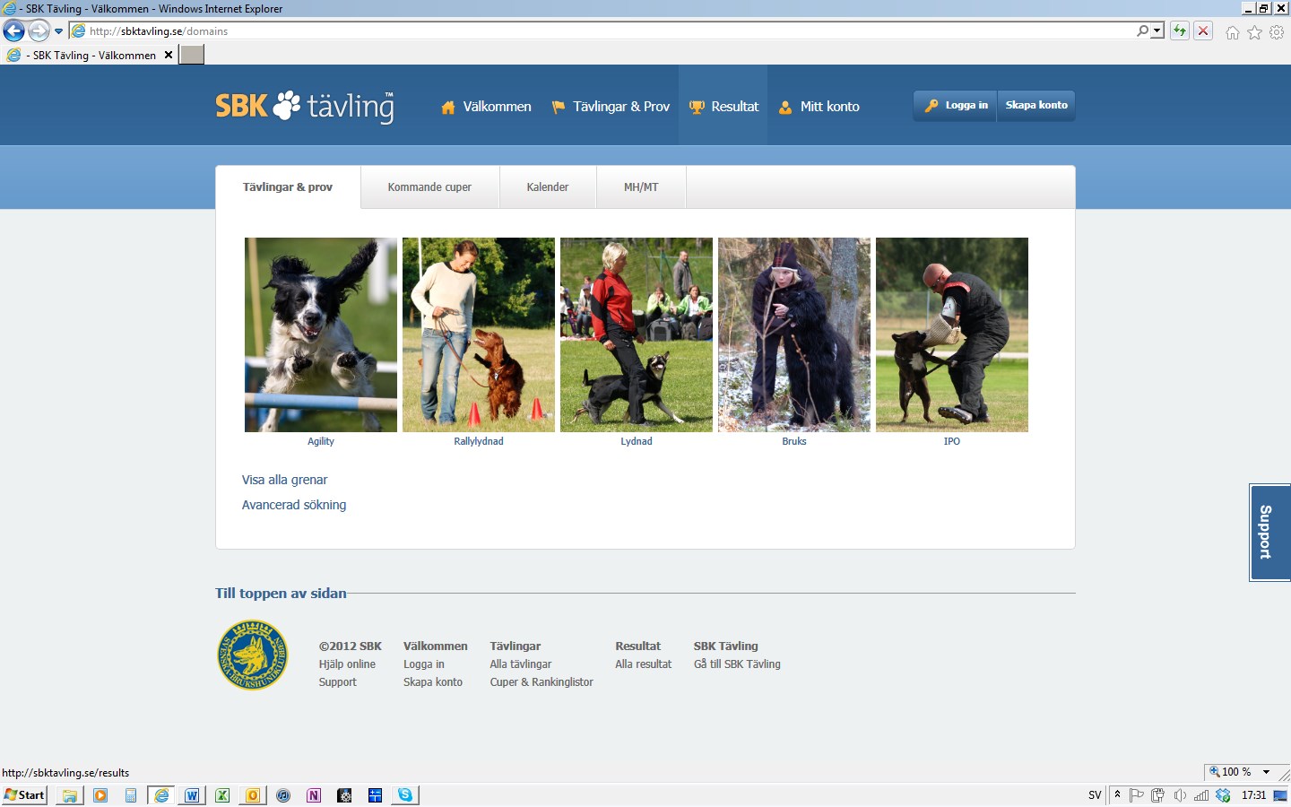Open Resultat in the top navigation

(x=723, y=107)
